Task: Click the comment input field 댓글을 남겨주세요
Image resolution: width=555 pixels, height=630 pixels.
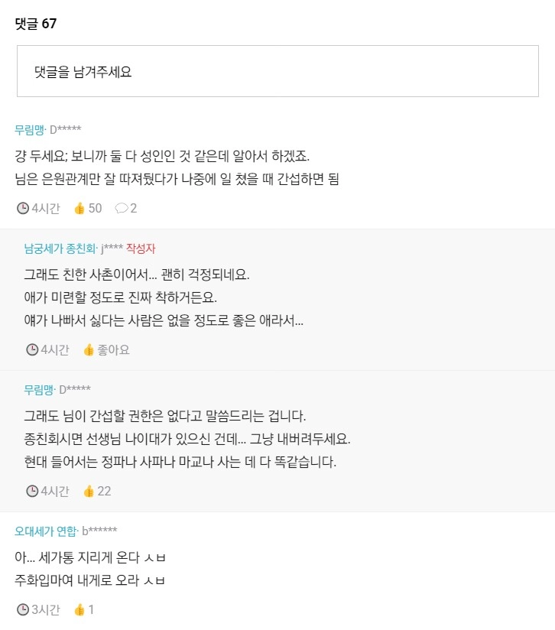Action: pyautogui.click(x=277, y=72)
